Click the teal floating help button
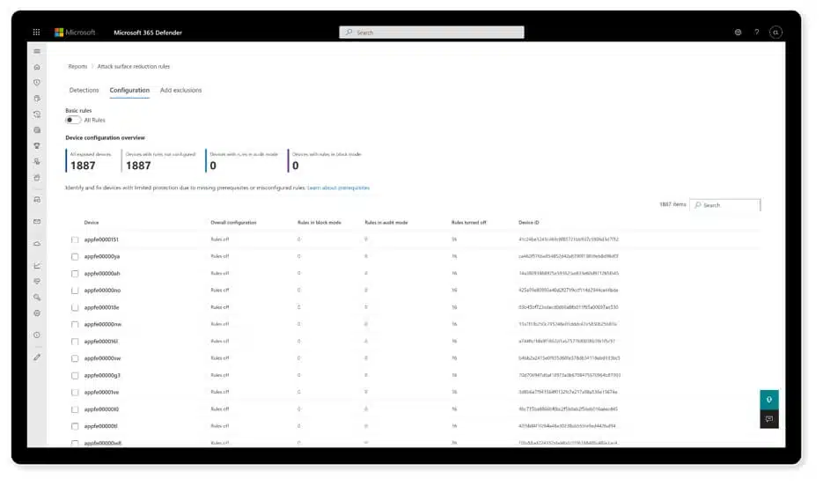The width and height of the screenshot is (823, 486). point(769,400)
